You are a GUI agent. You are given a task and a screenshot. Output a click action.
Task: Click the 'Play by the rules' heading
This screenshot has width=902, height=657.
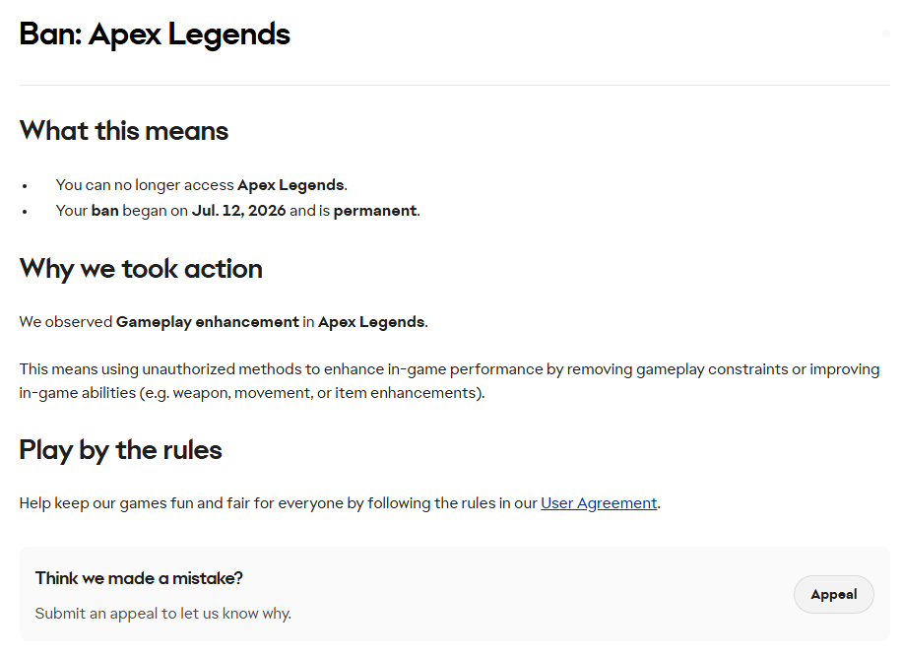click(120, 450)
